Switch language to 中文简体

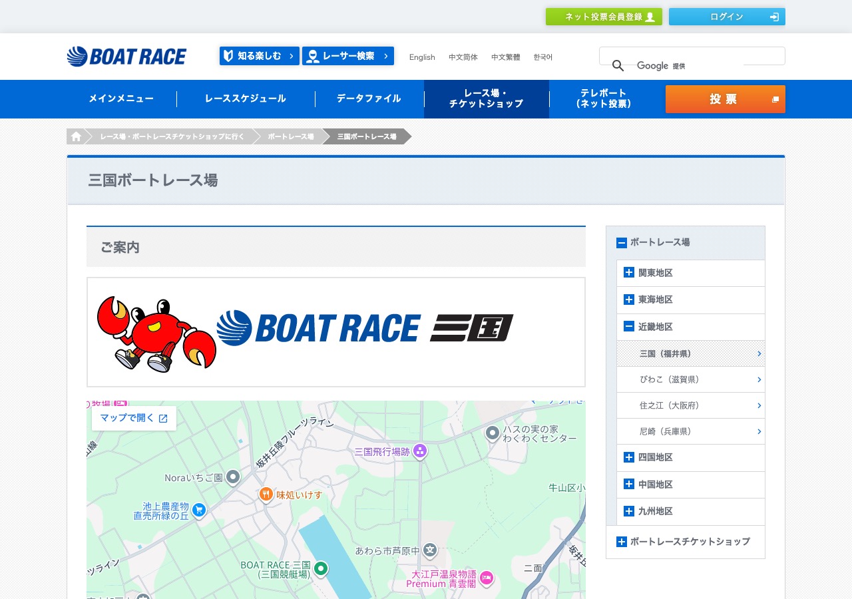pyautogui.click(x=463, y=57)
